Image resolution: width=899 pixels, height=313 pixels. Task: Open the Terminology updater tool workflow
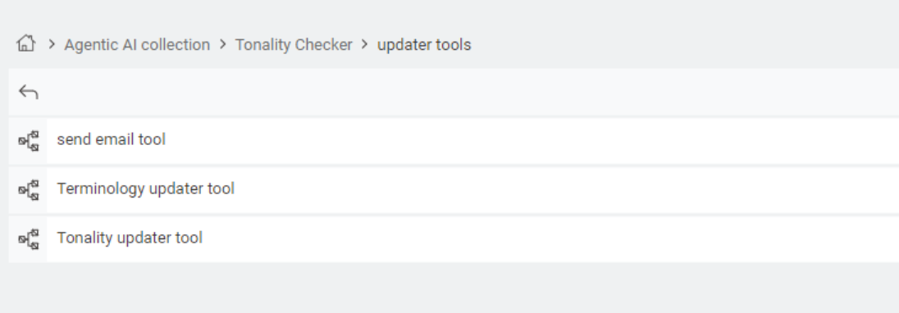point(146,188)
